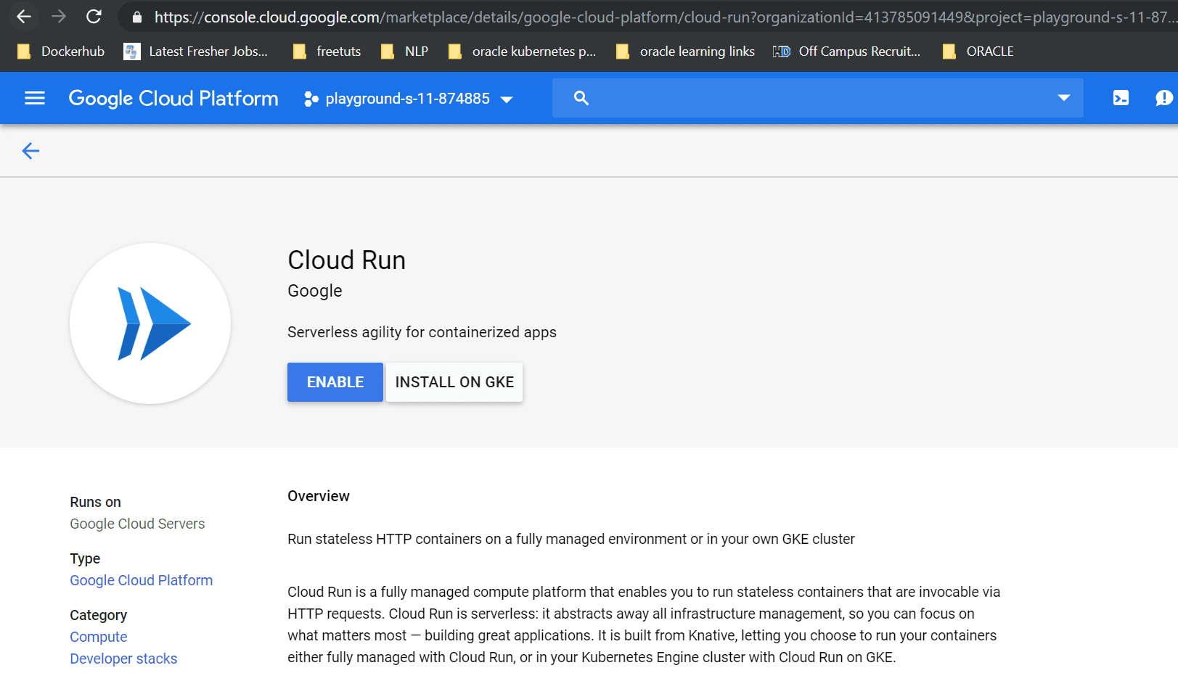Click the browser reload icon
The image size is (1178, 681).
[94, 16]
